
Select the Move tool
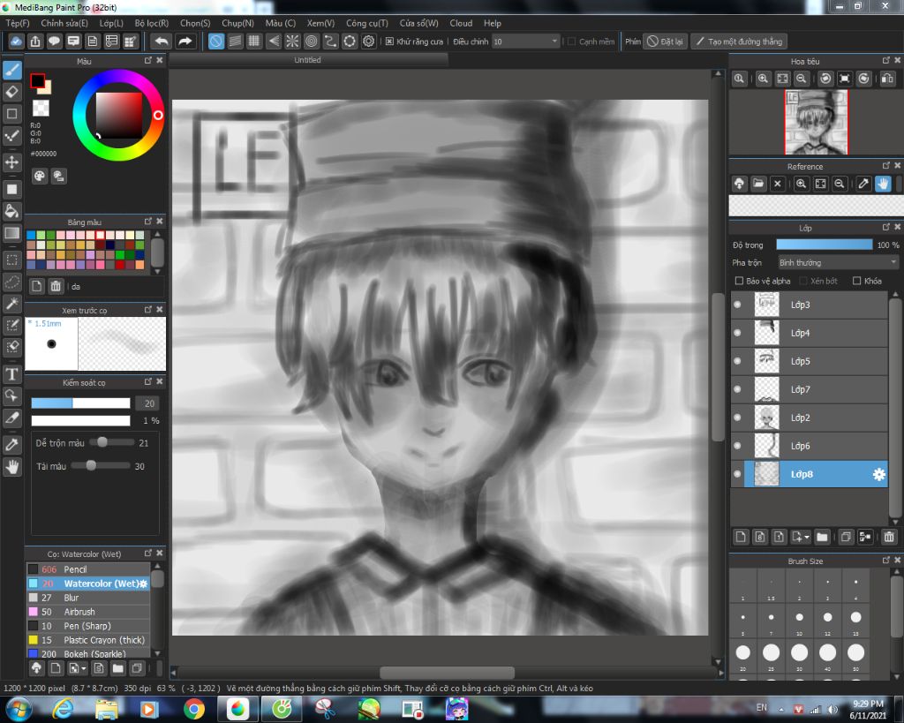click(12, 162)
